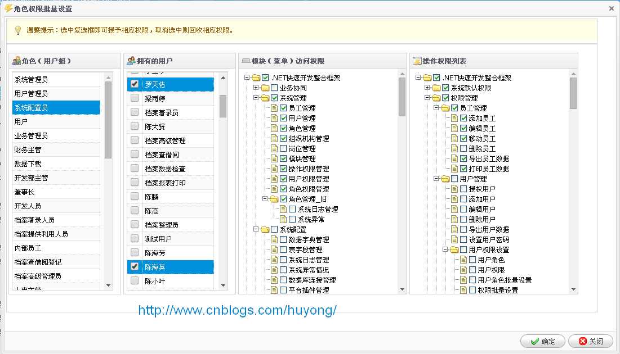This screenshot has width=620, height=354.
Task: Click the user list scroll-down arrow
Action: click(223, 285)
